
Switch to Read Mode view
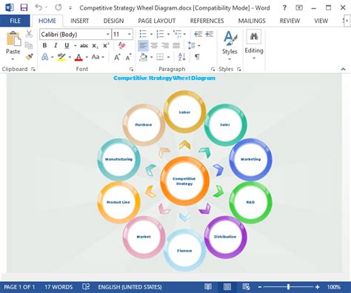pos(208,287)
